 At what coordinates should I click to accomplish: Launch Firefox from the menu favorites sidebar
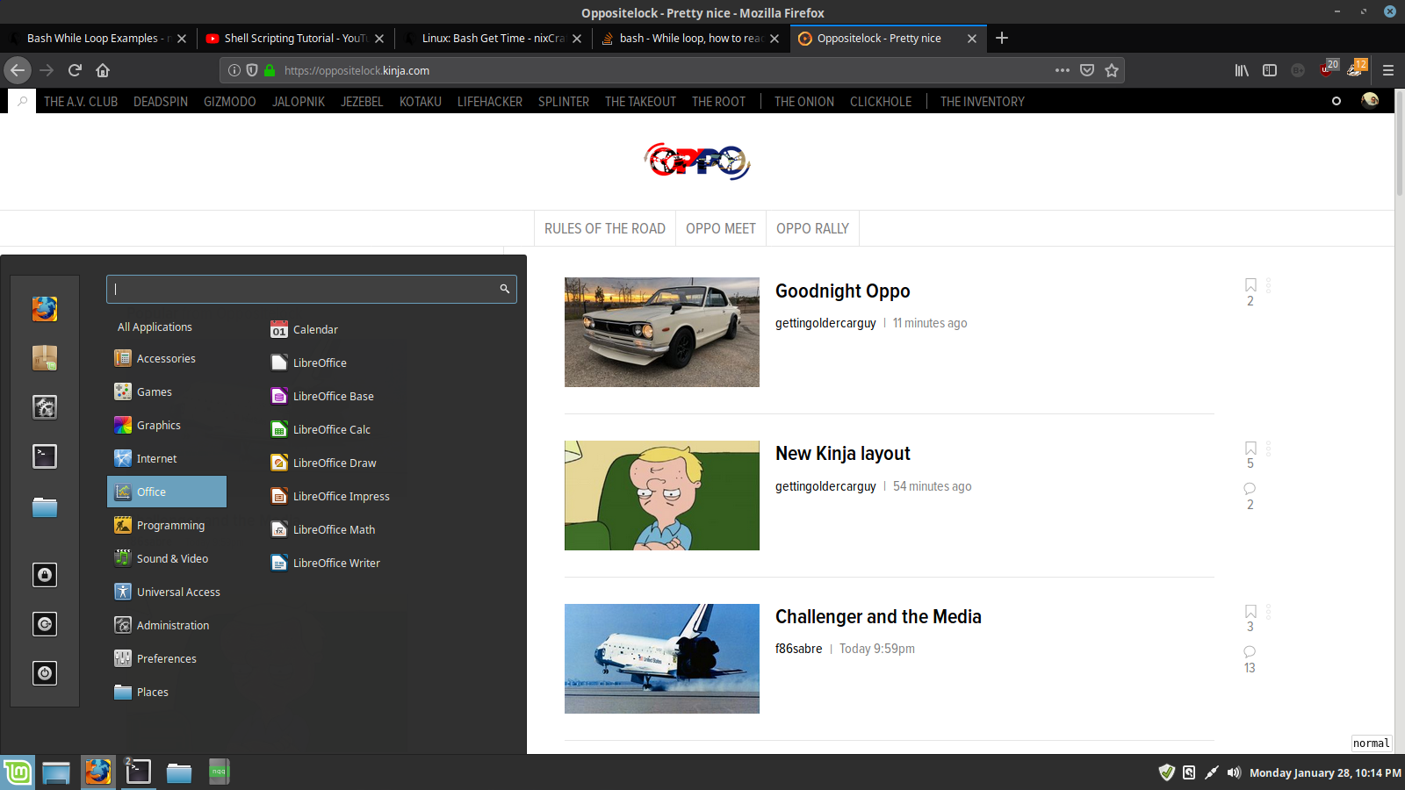coord(45,309)
